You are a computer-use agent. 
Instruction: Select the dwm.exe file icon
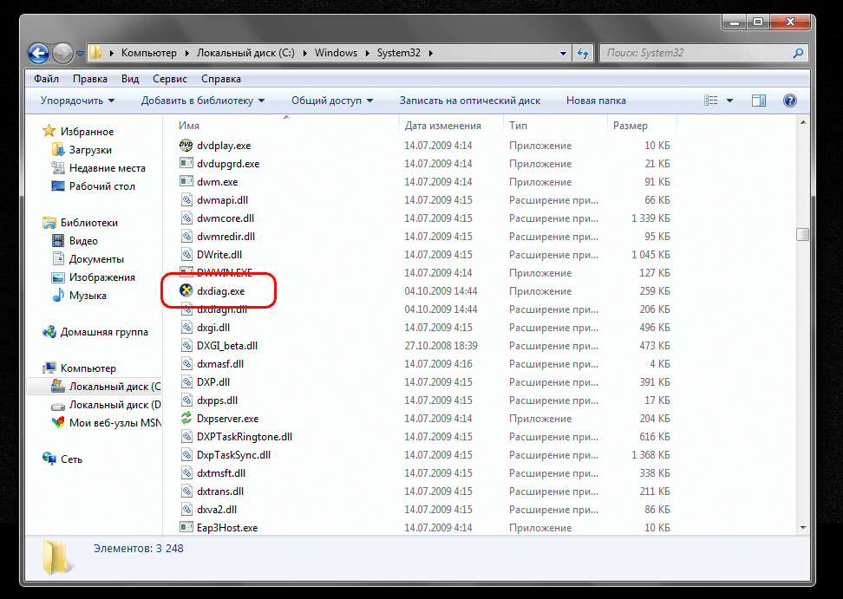186,181
